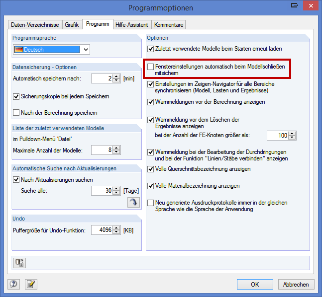Open the Kommentare tab

point(169,25)
